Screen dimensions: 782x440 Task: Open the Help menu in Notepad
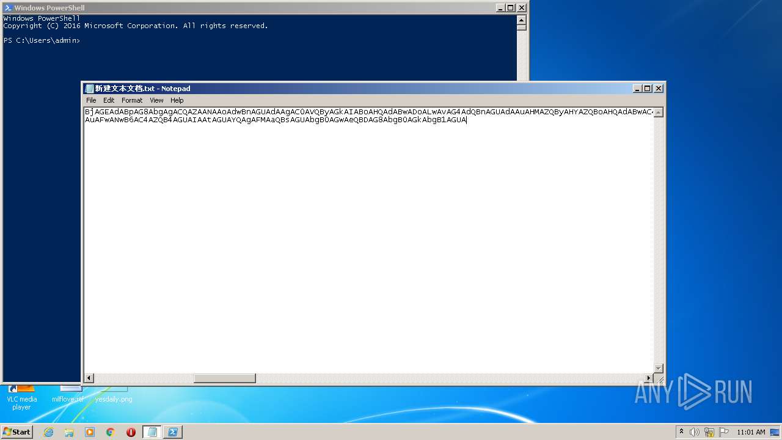177,100
